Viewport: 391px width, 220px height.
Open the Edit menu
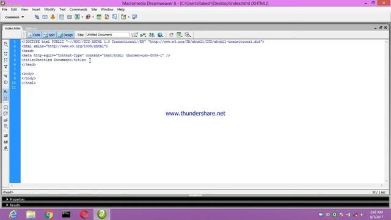[x=14, y=9]
